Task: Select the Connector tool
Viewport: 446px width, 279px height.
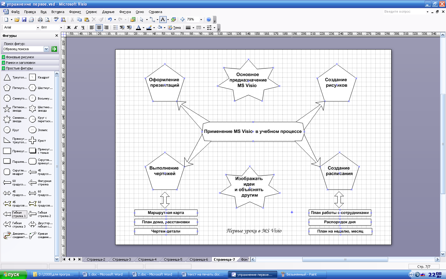Action: tap(153, 20)
